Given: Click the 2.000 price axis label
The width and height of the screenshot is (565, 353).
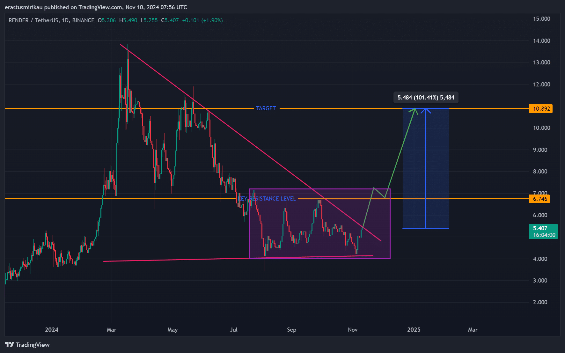Looking at the screenshot, I should (x=540, y=302).
